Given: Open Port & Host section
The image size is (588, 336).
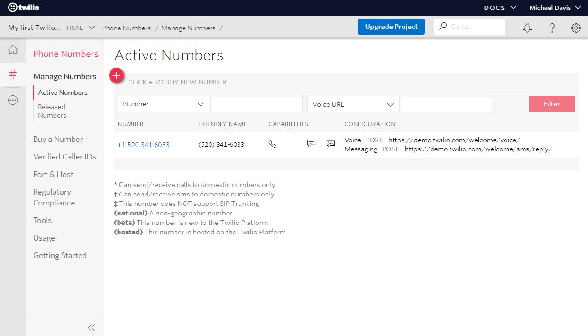Looking at the screenshot, I should click(53, 174).
